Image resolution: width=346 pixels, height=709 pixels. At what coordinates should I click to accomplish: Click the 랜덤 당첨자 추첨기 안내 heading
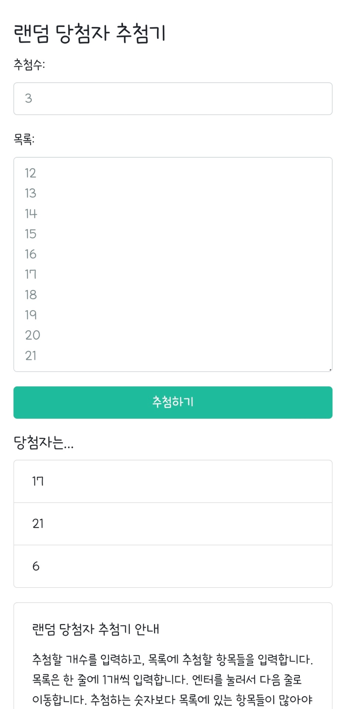(x=96, y=629)
